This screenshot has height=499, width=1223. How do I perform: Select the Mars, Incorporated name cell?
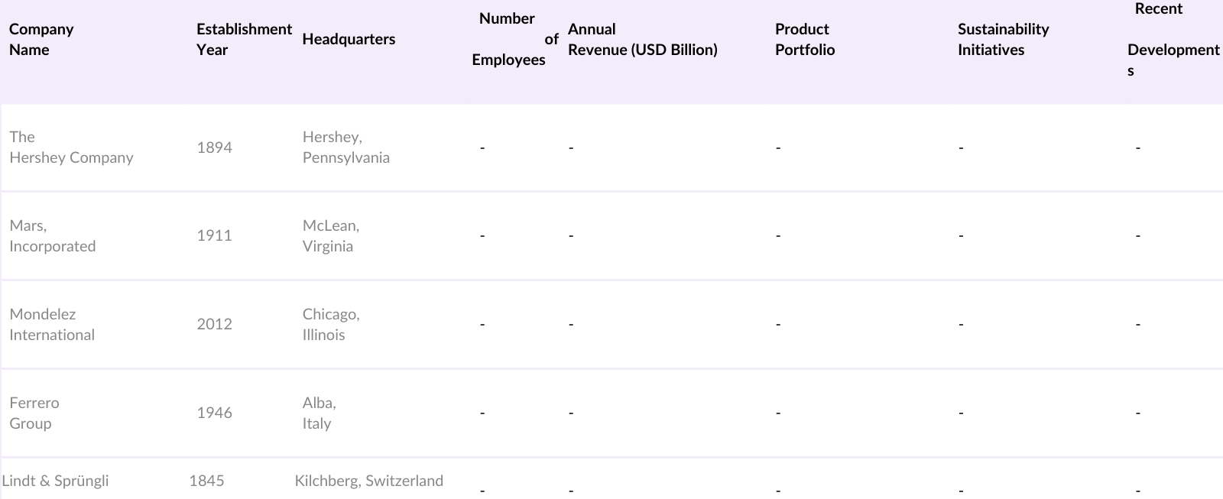pyautogui.click(x=52, y=236)
